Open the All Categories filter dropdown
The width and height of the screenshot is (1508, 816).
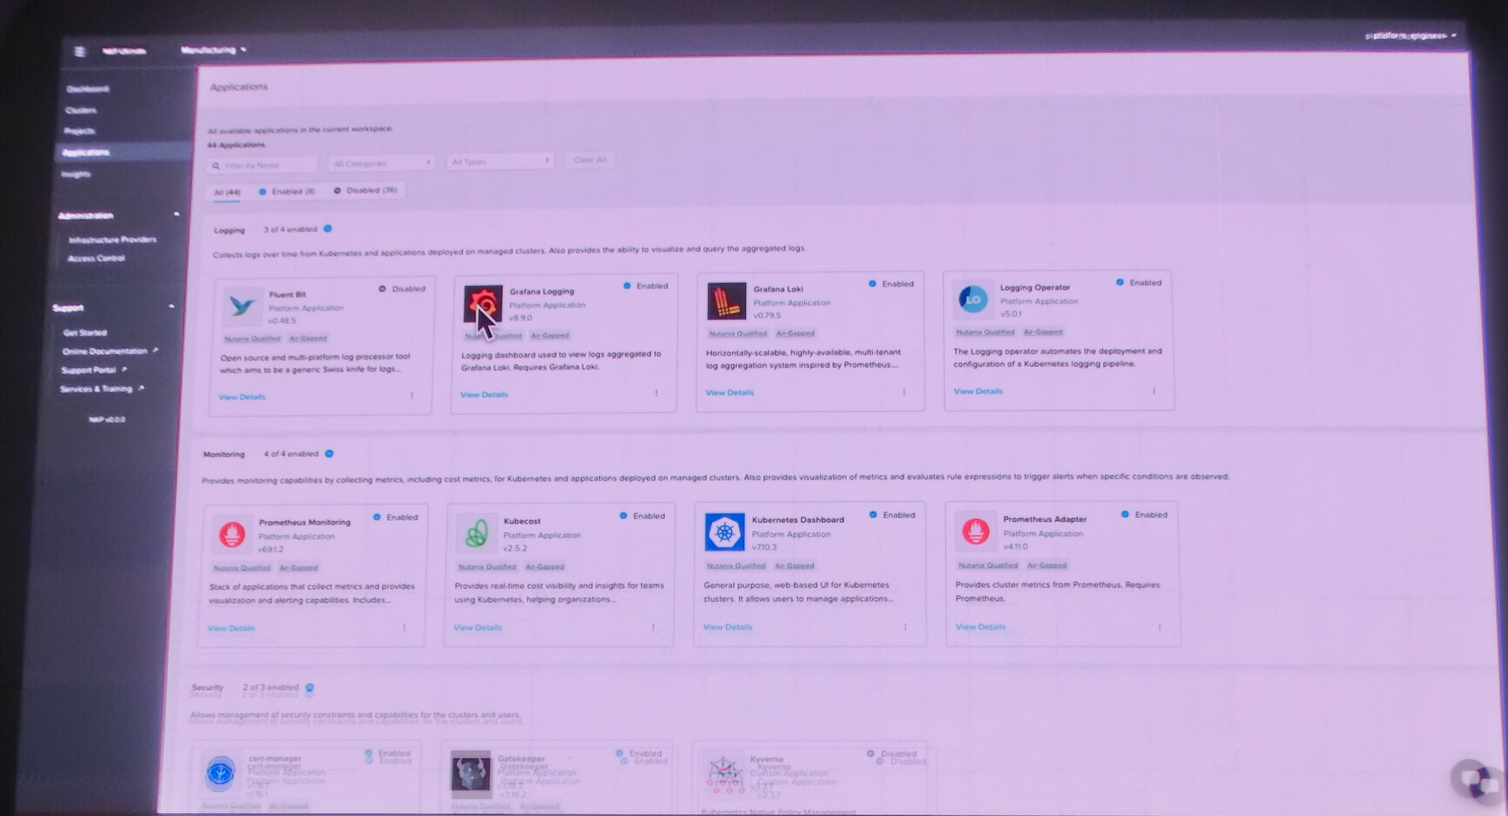coord(382,163)
